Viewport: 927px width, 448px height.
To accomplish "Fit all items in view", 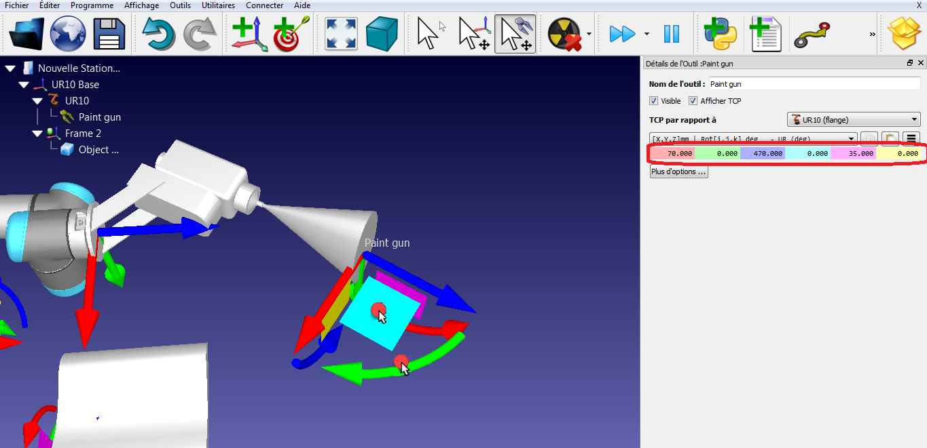I will (342, 33).
